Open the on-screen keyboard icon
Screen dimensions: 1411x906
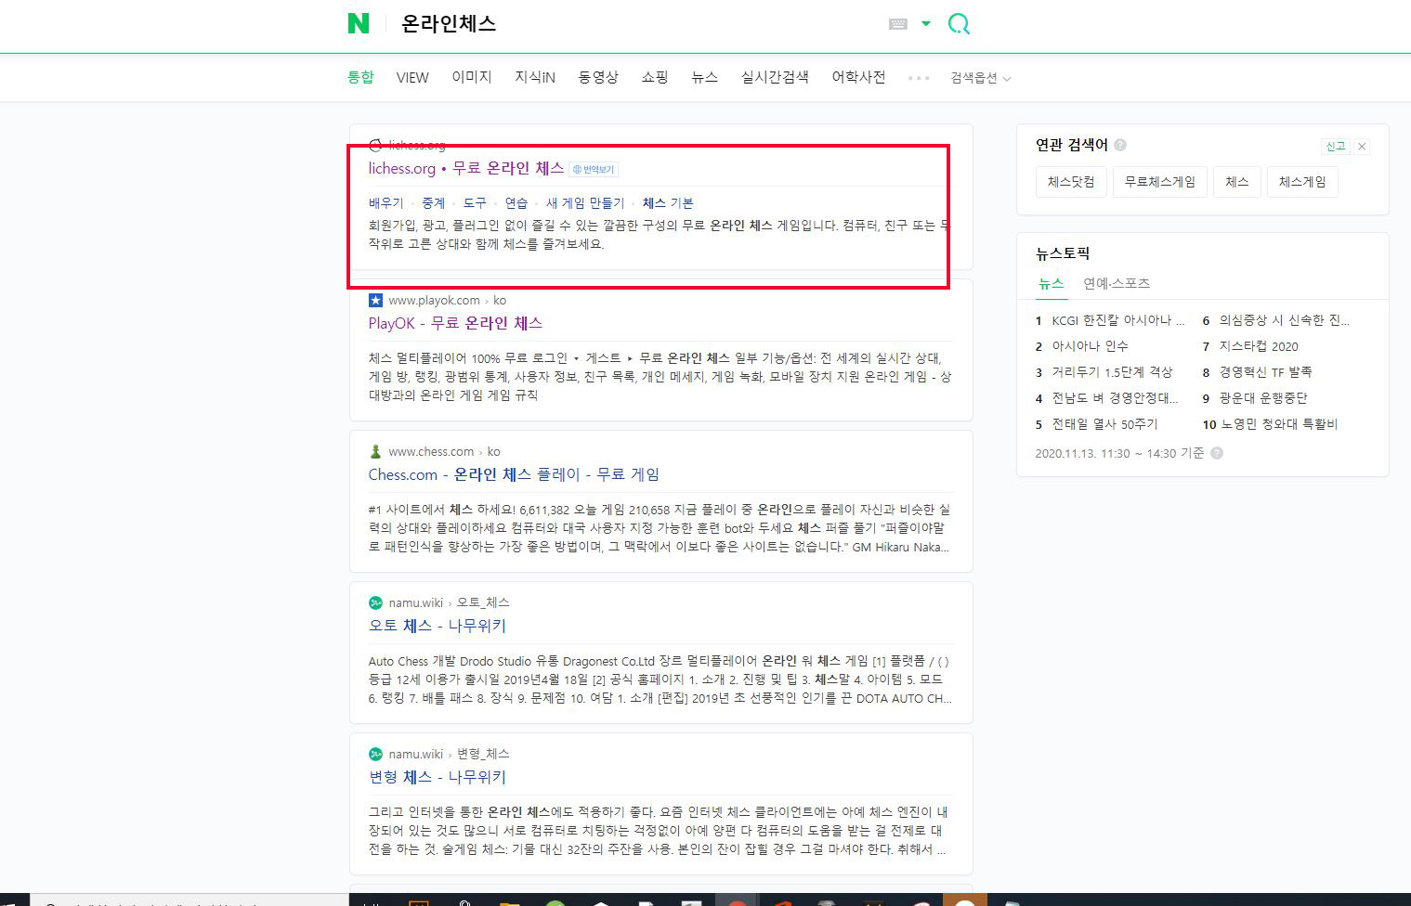click(898, 24)
